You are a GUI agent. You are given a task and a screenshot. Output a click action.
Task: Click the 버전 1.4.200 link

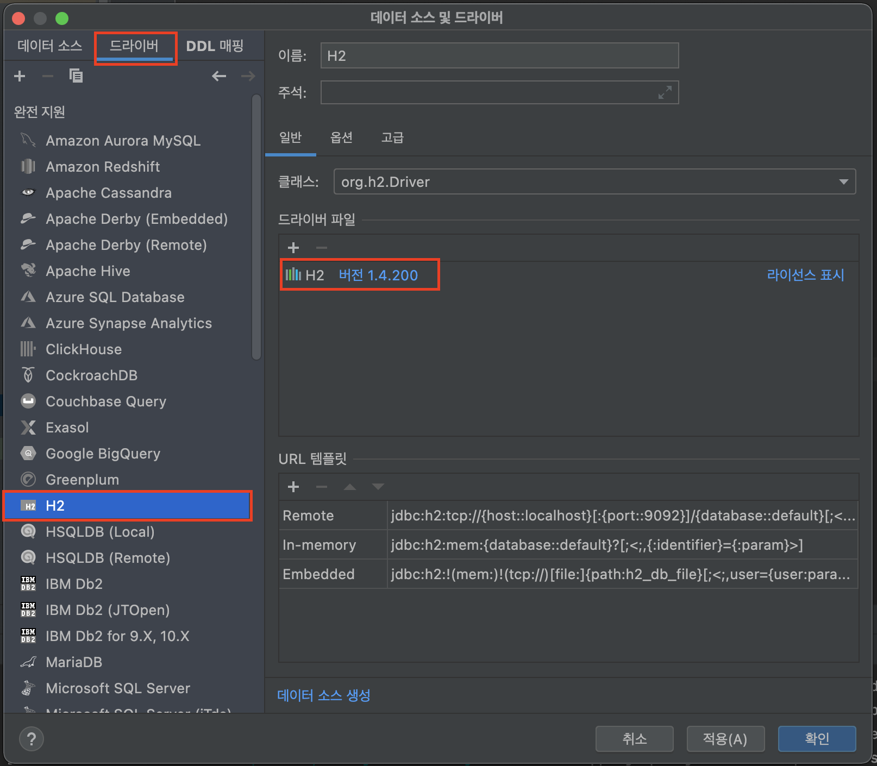(378, 275)
